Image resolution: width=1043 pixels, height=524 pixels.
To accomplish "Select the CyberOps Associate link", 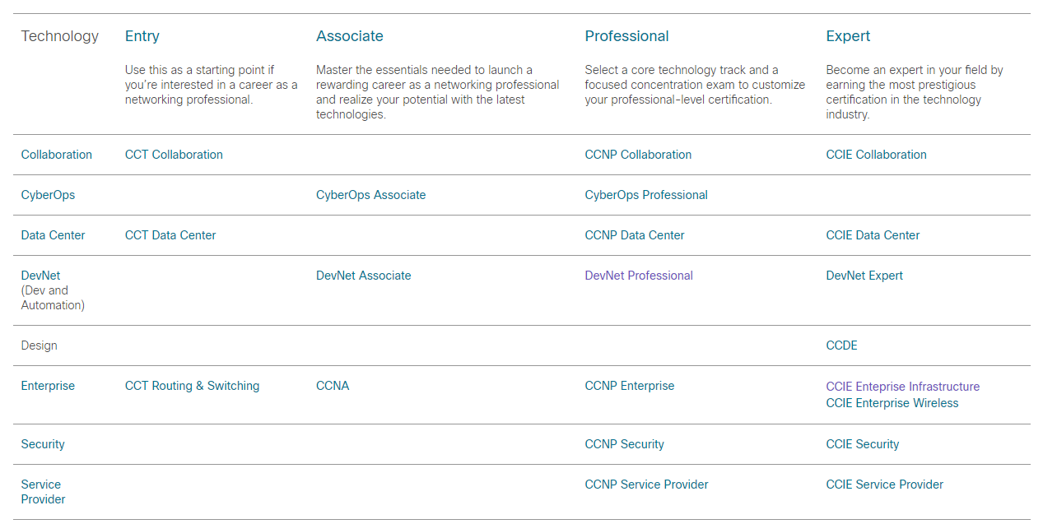I will (x=370, y=195).
